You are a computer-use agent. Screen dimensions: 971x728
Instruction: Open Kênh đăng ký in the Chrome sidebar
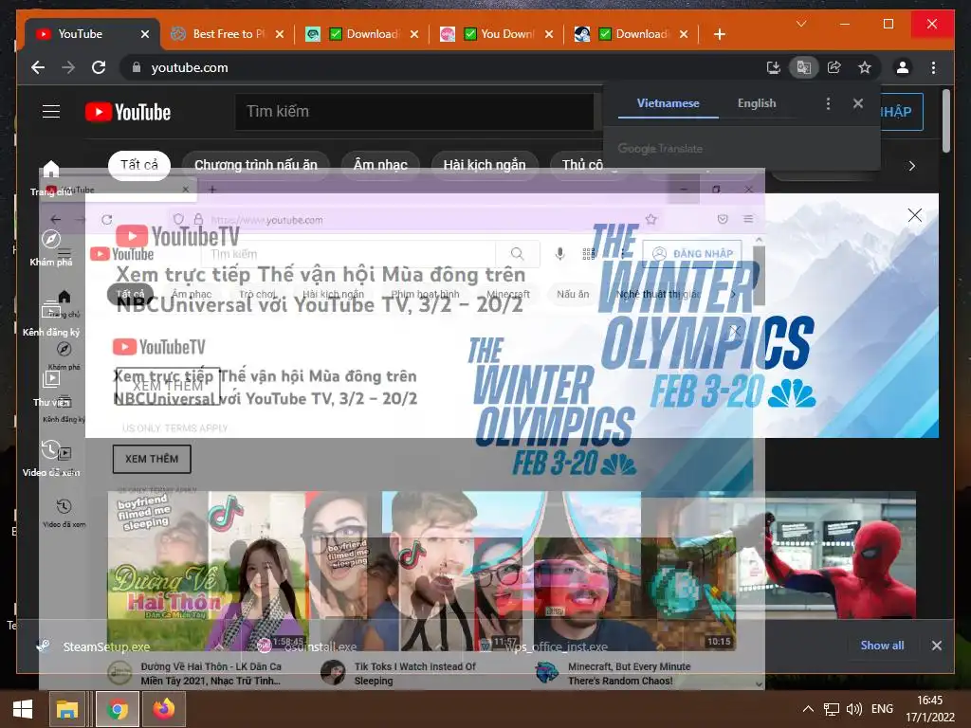[51, 320]
